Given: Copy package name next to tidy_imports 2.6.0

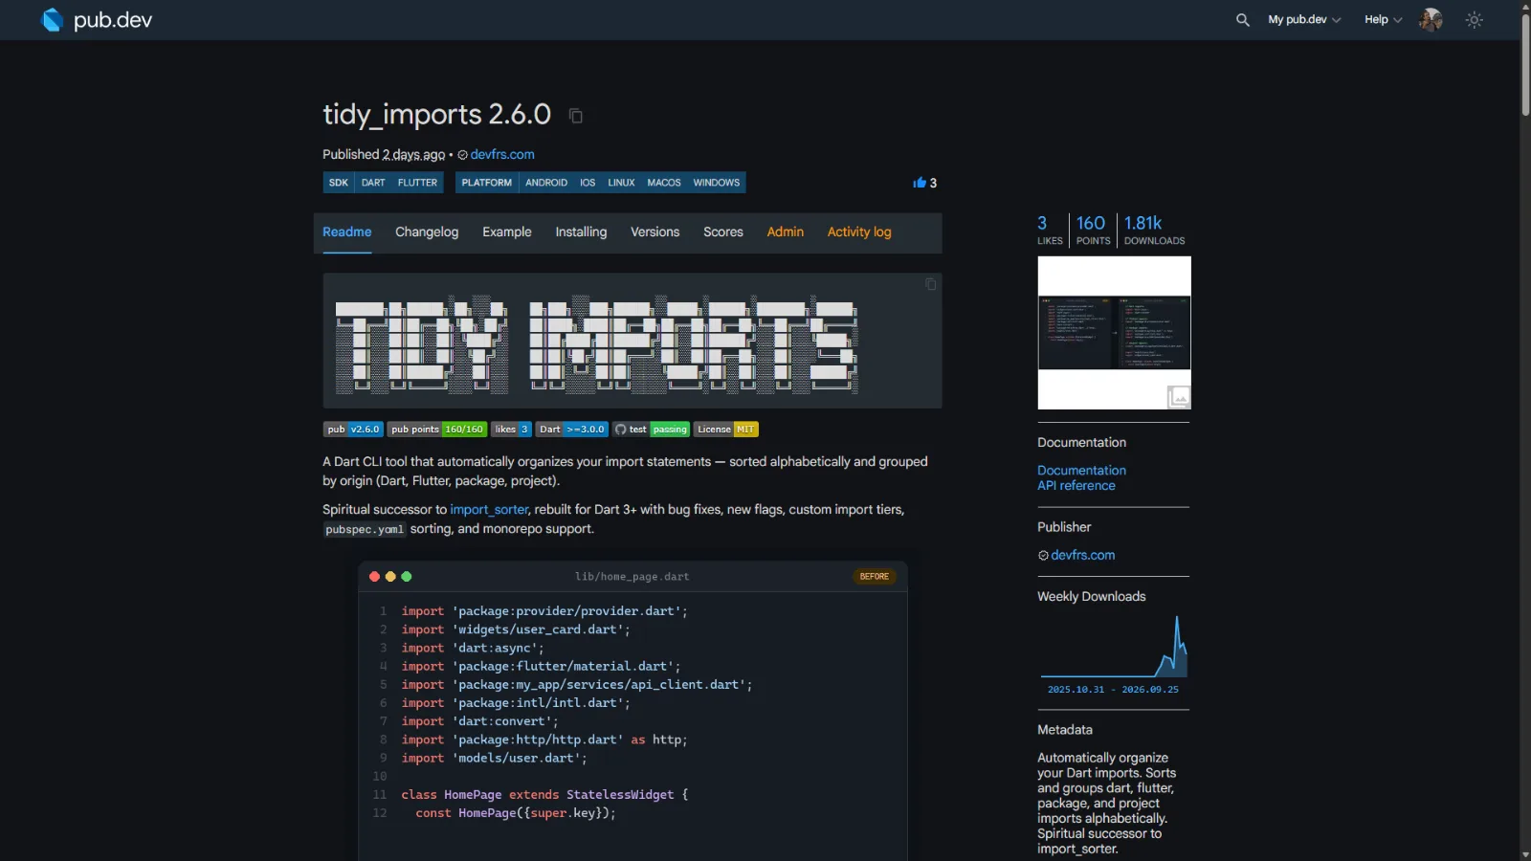Looking at the screenshot, I should point(576,116).
